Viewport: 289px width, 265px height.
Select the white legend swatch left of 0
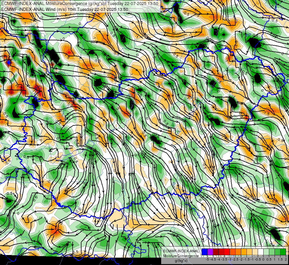click(261, 252)
